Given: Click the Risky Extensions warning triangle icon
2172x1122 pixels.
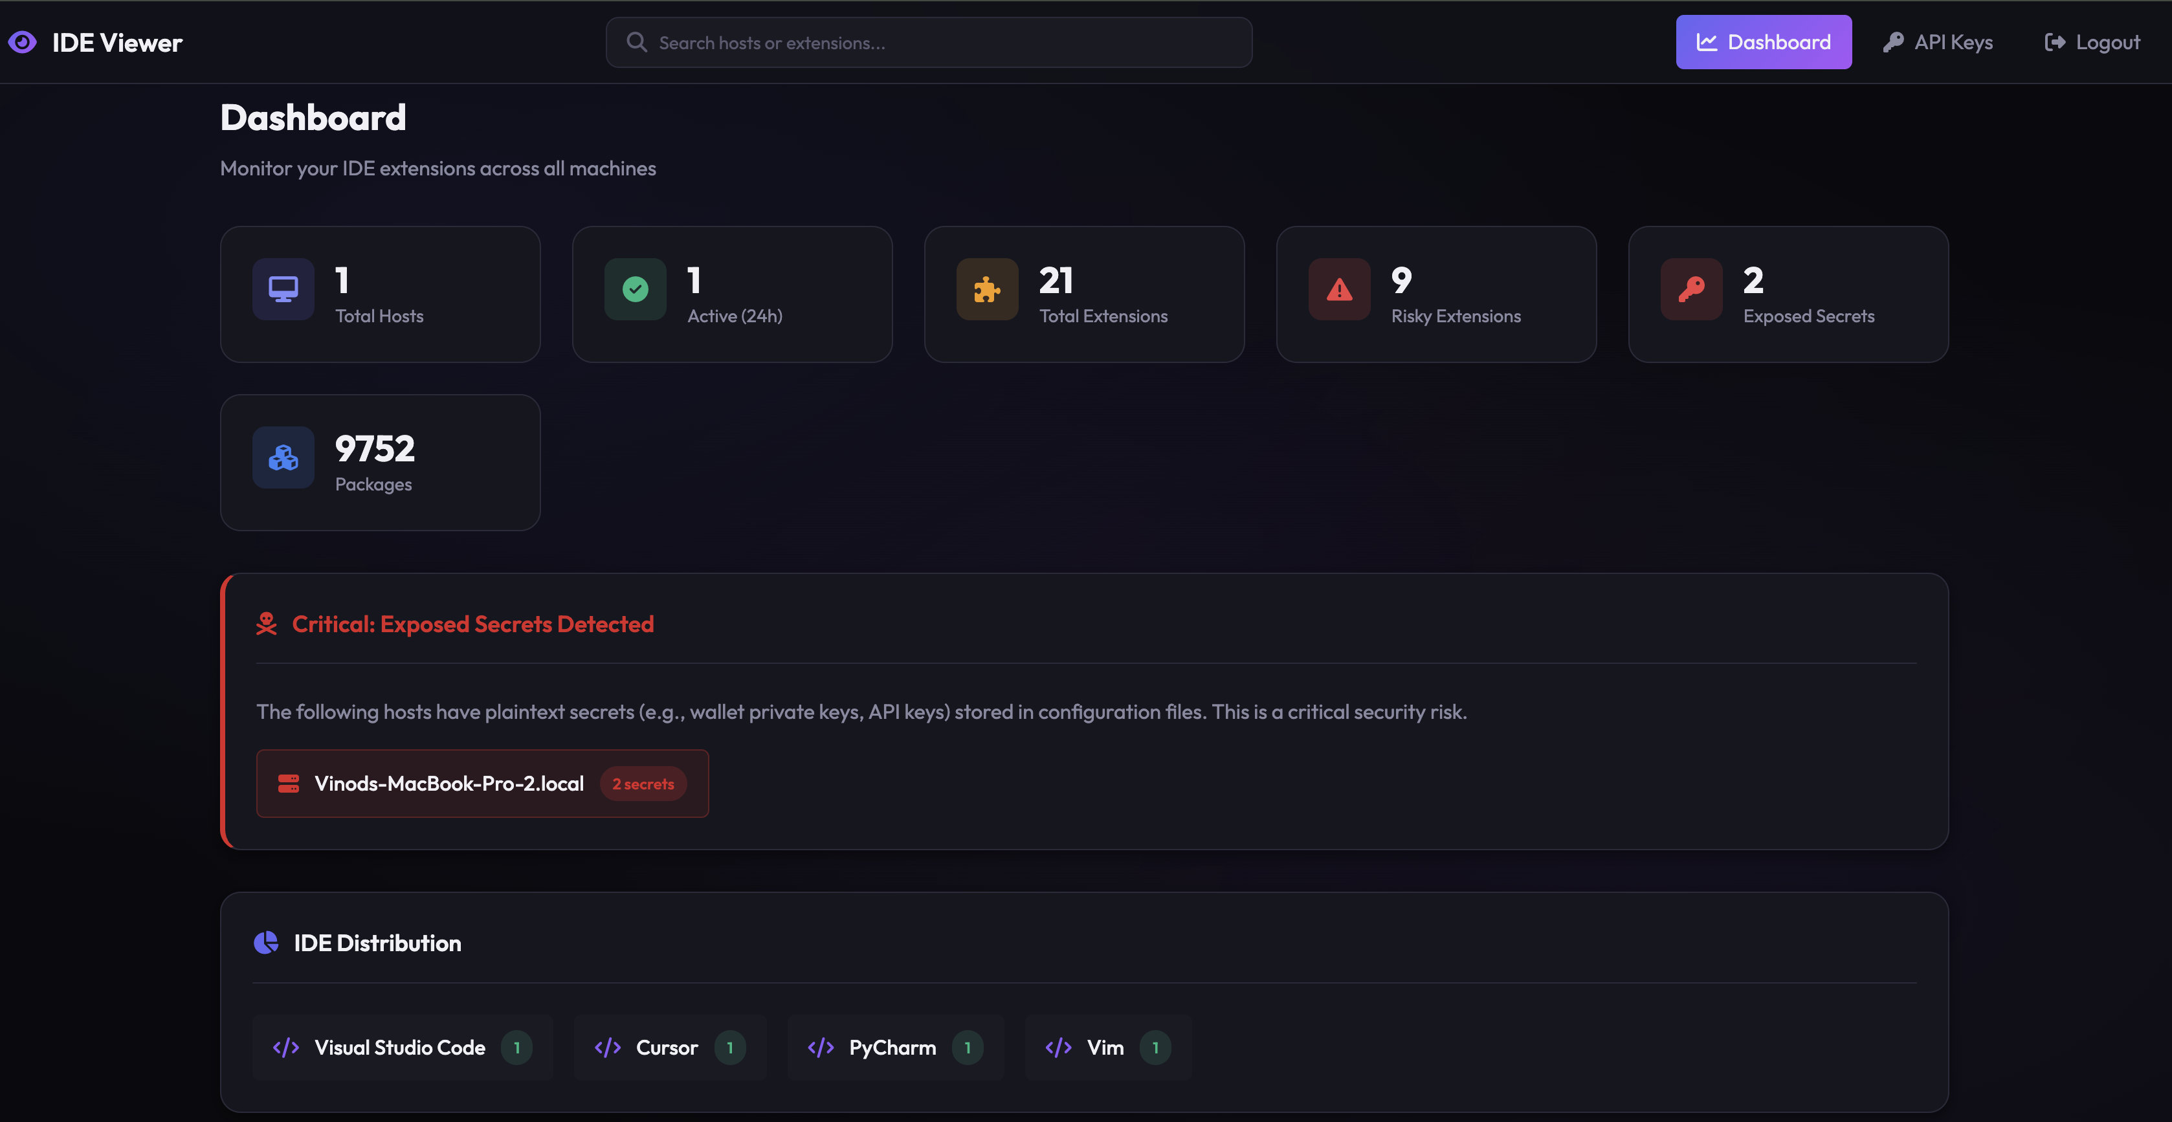Looking at the screenshot, I should [x=1339, y=289].
